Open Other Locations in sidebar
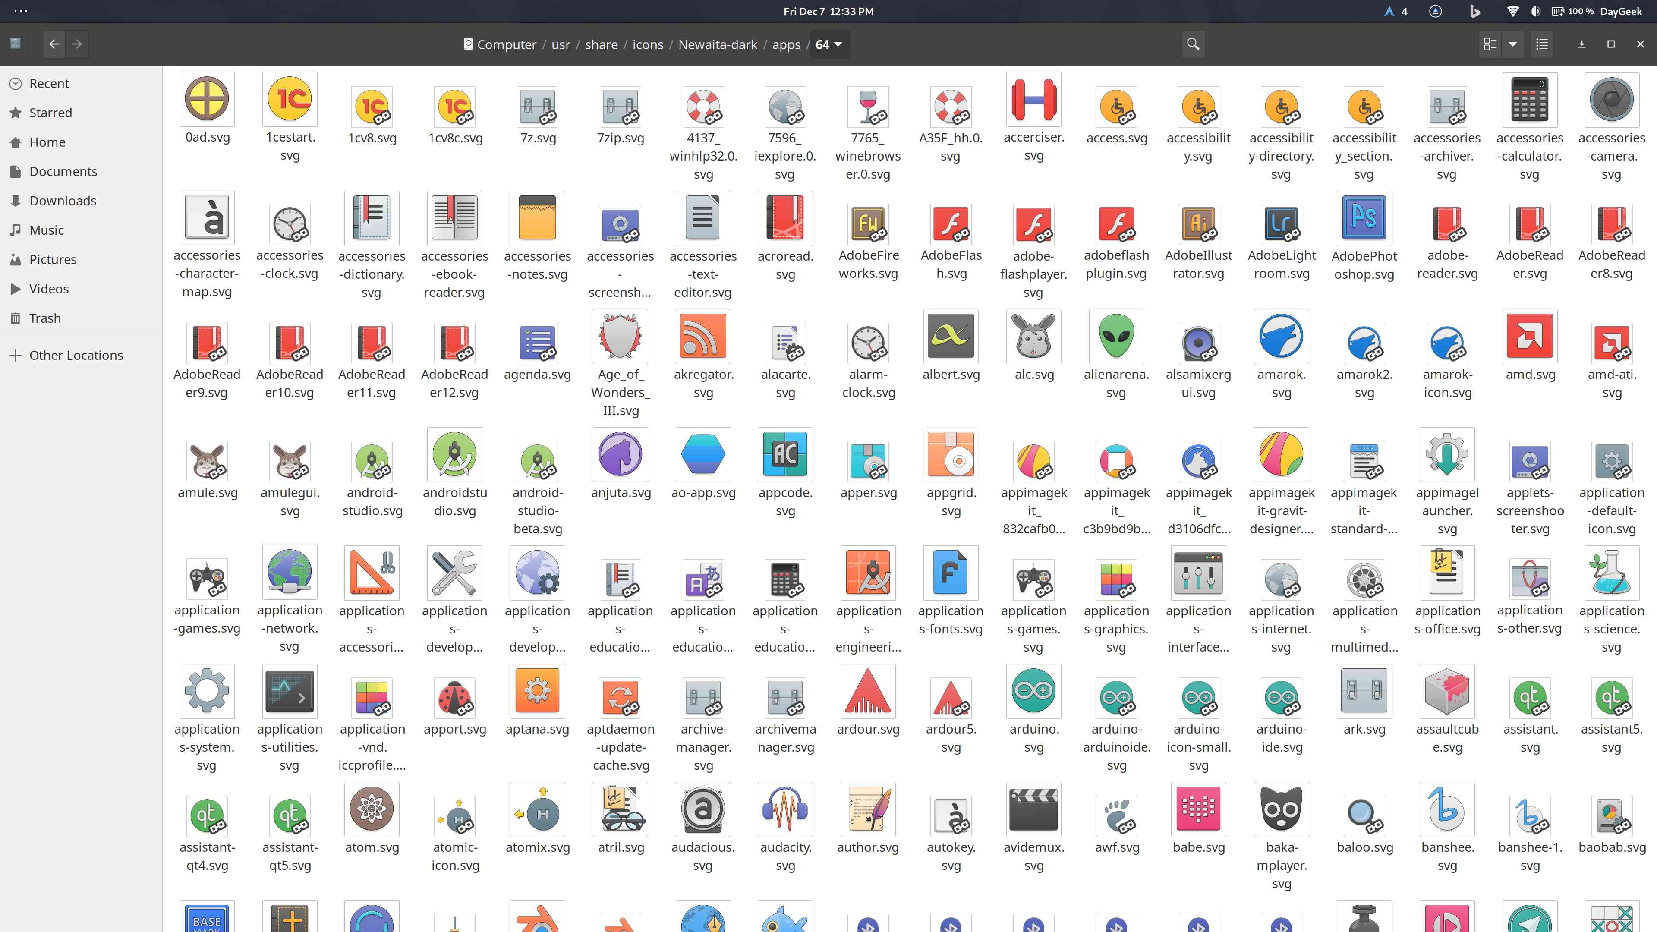 [81, 355]
